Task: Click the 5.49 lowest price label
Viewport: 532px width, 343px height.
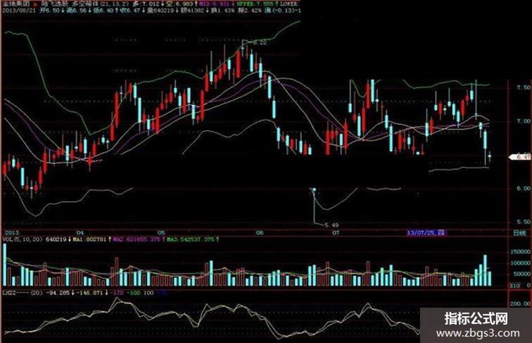Action: (331, 225)
